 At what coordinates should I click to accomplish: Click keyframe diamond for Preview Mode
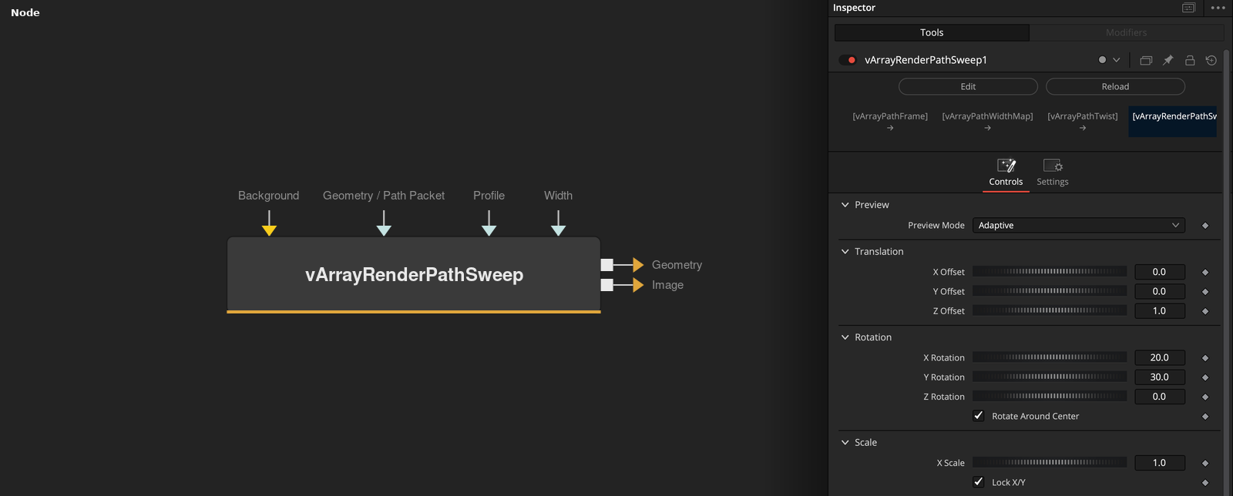(x=1205, y=226)
